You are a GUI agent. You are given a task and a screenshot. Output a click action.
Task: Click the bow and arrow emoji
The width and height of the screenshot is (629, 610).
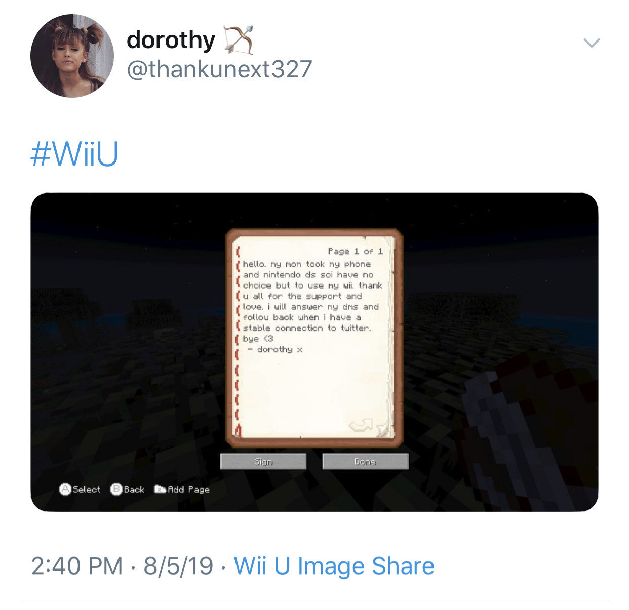239,40
